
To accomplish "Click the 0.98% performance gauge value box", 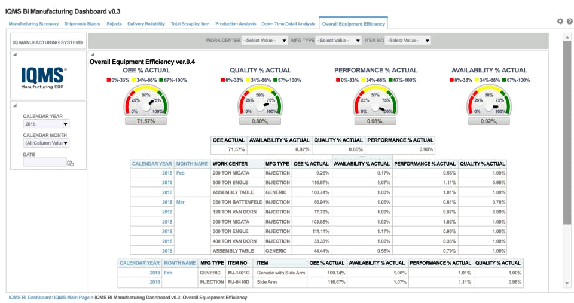I will [x=375, y=121].
